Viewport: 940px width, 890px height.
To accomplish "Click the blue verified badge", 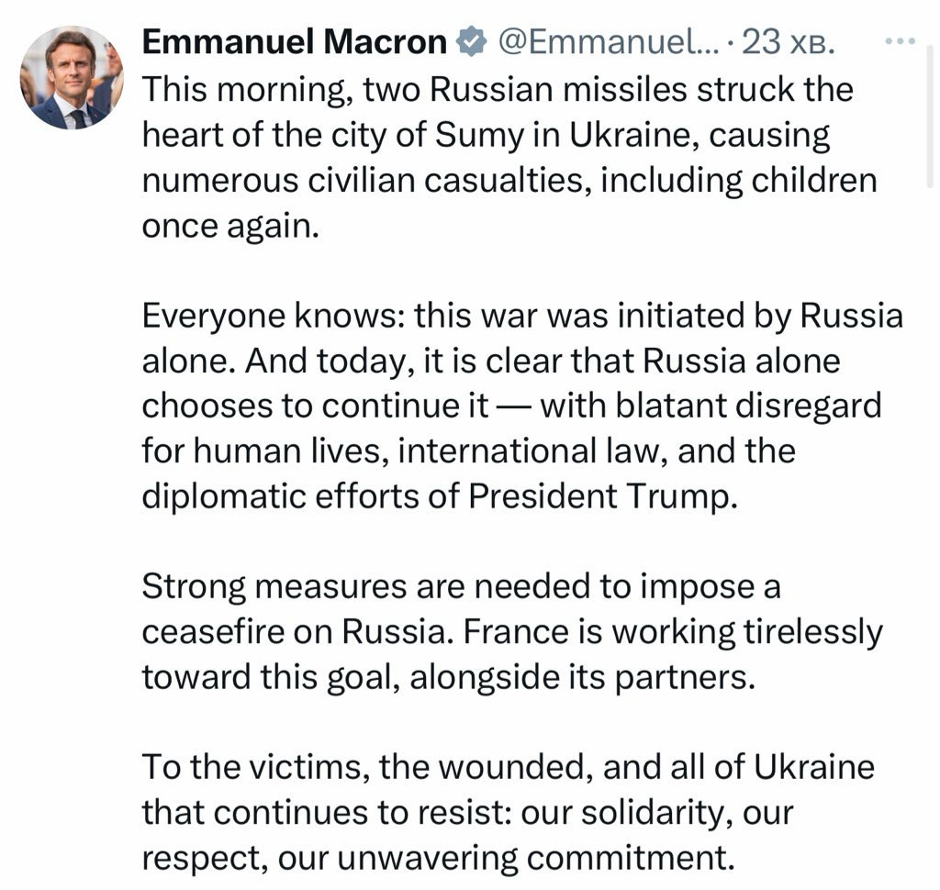I will [x=471, y=42].
